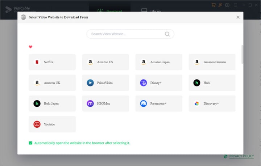Select the Netflix website tile
261x166 pixels.
(x=52, y=62)
